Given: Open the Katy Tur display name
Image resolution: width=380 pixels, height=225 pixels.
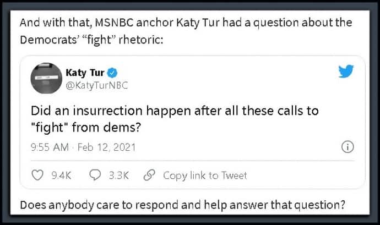Looking at the screenshot, I should click(x=85, y=73).
